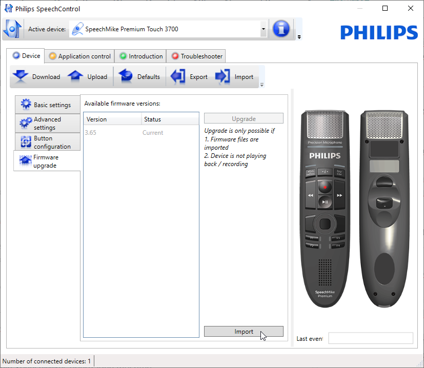Click into the Last event field
The width and height of the screenshot is (424, 368).
coord(371,338)
